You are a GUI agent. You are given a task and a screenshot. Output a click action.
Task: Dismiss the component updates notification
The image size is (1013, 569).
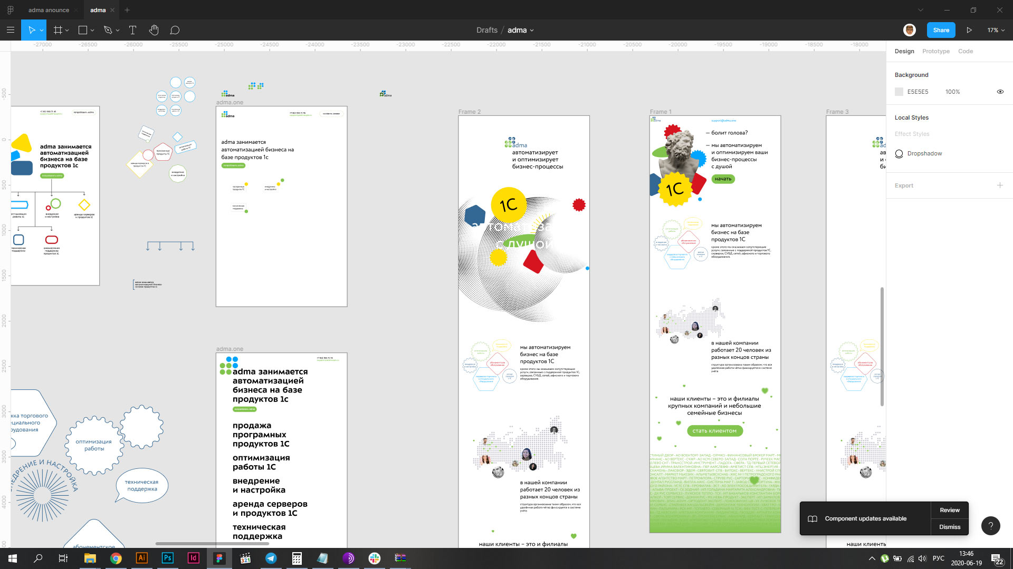coord(949,527)
